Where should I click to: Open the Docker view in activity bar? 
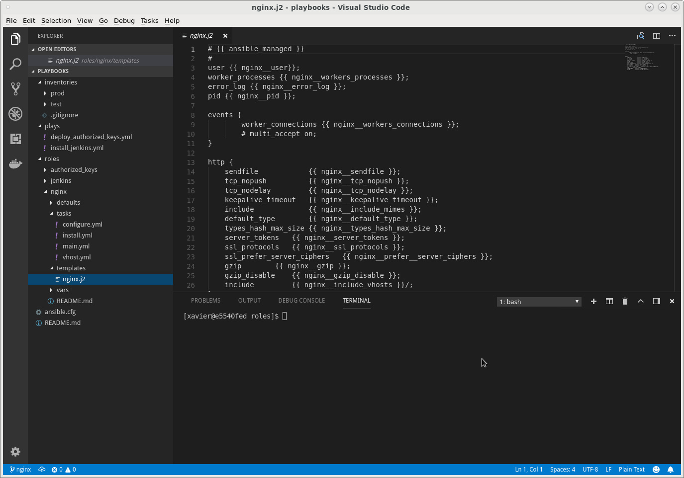[x=15, y=163]
